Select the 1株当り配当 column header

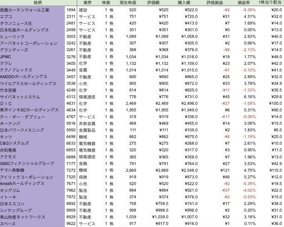[x=270, y=3]
